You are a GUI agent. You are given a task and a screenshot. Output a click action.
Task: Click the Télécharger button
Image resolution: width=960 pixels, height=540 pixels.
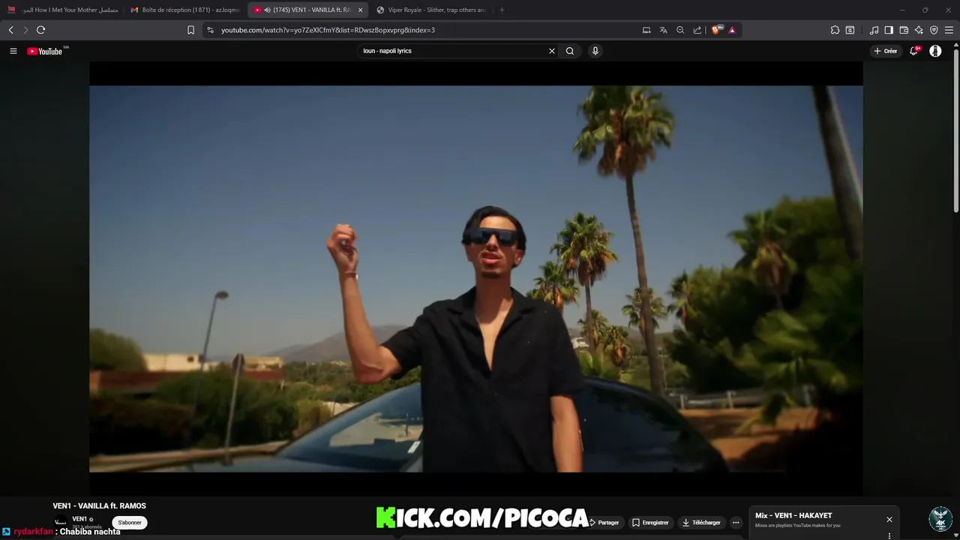pyautogui.click(x=702, y=523)
